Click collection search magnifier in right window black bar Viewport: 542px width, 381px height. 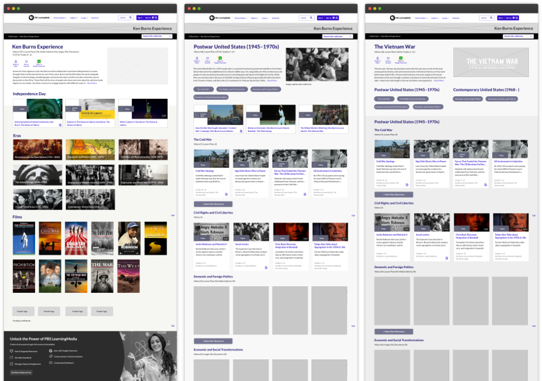531,36
